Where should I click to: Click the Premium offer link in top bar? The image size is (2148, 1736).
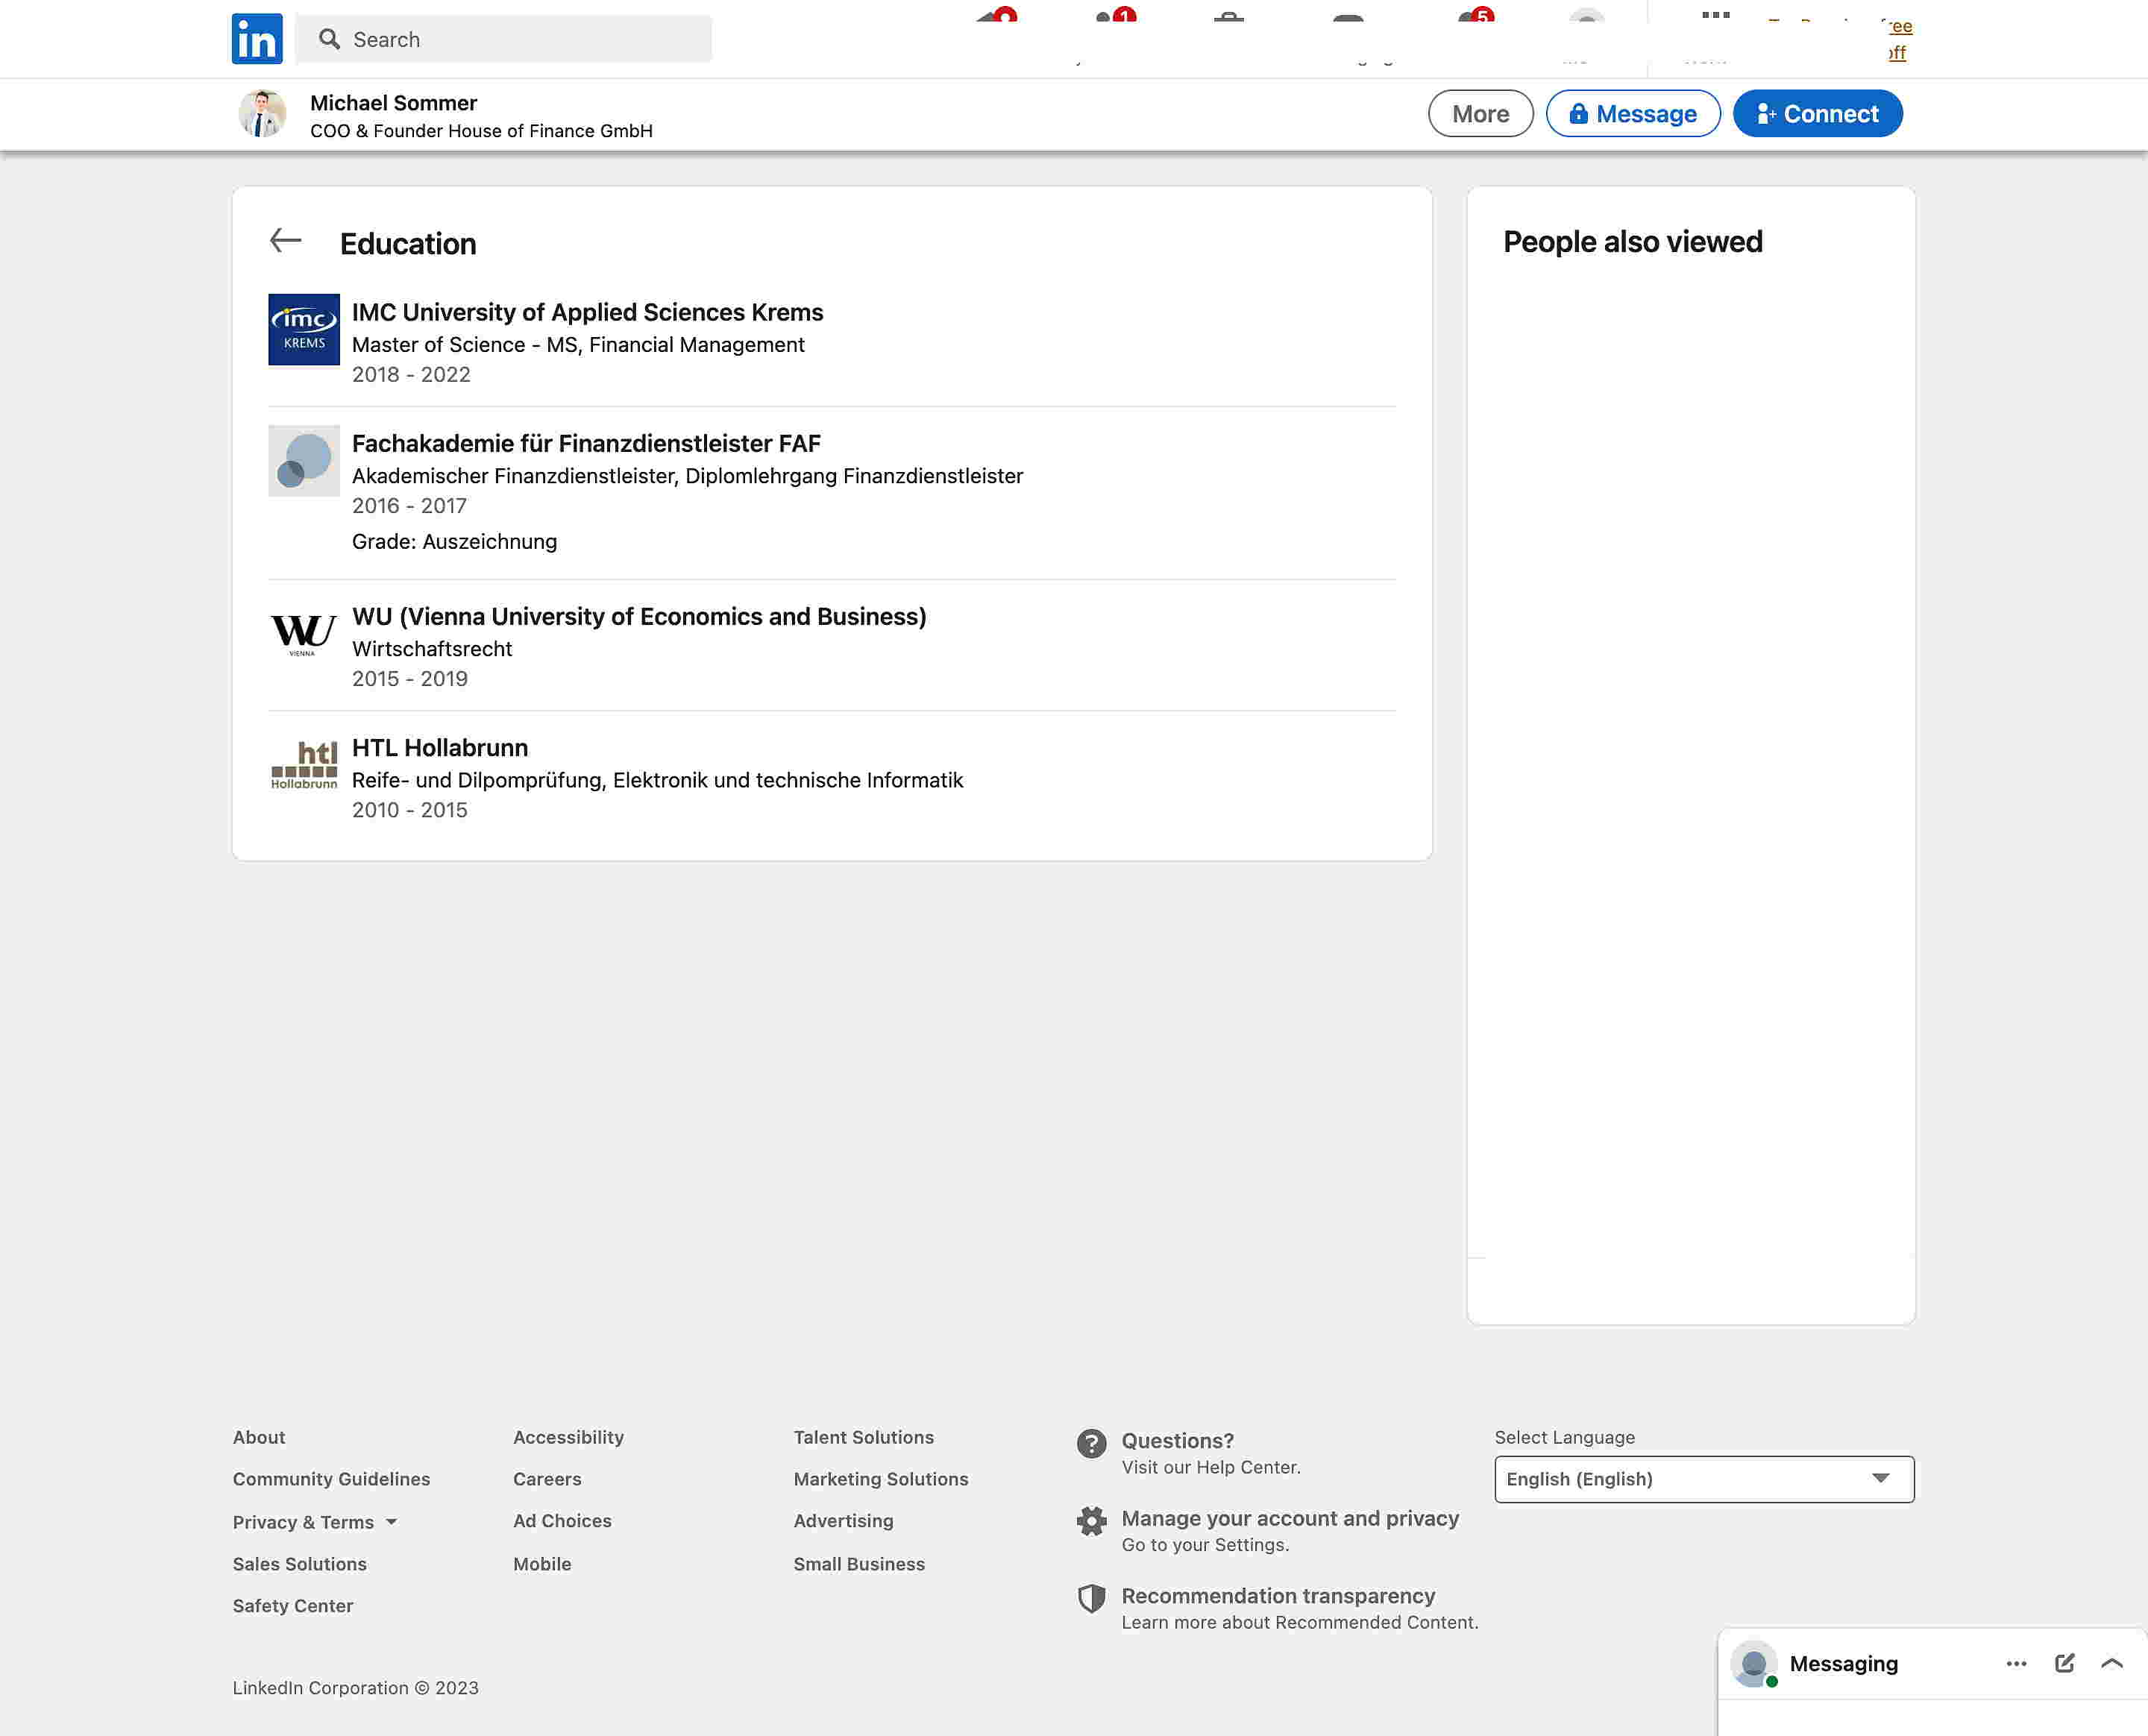1898,40
